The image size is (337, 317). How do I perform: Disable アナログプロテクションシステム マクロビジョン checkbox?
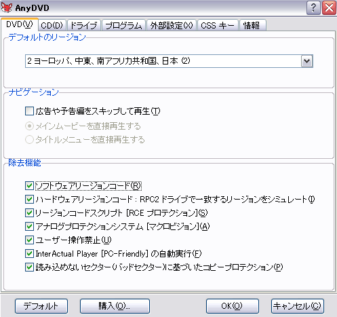(29, 227)
